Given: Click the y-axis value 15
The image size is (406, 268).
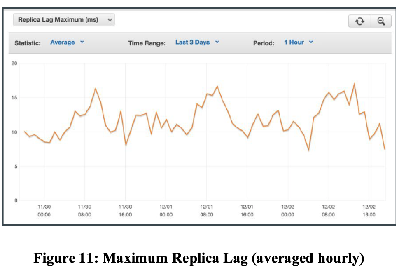Looking at the screenshot, I should pos(14,98).
